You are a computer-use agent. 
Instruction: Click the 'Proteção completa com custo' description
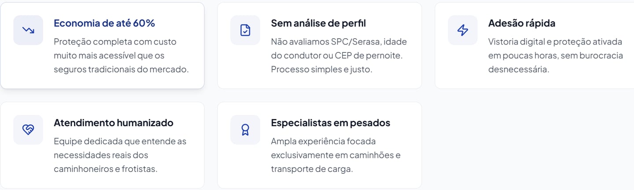coord(115,42)
